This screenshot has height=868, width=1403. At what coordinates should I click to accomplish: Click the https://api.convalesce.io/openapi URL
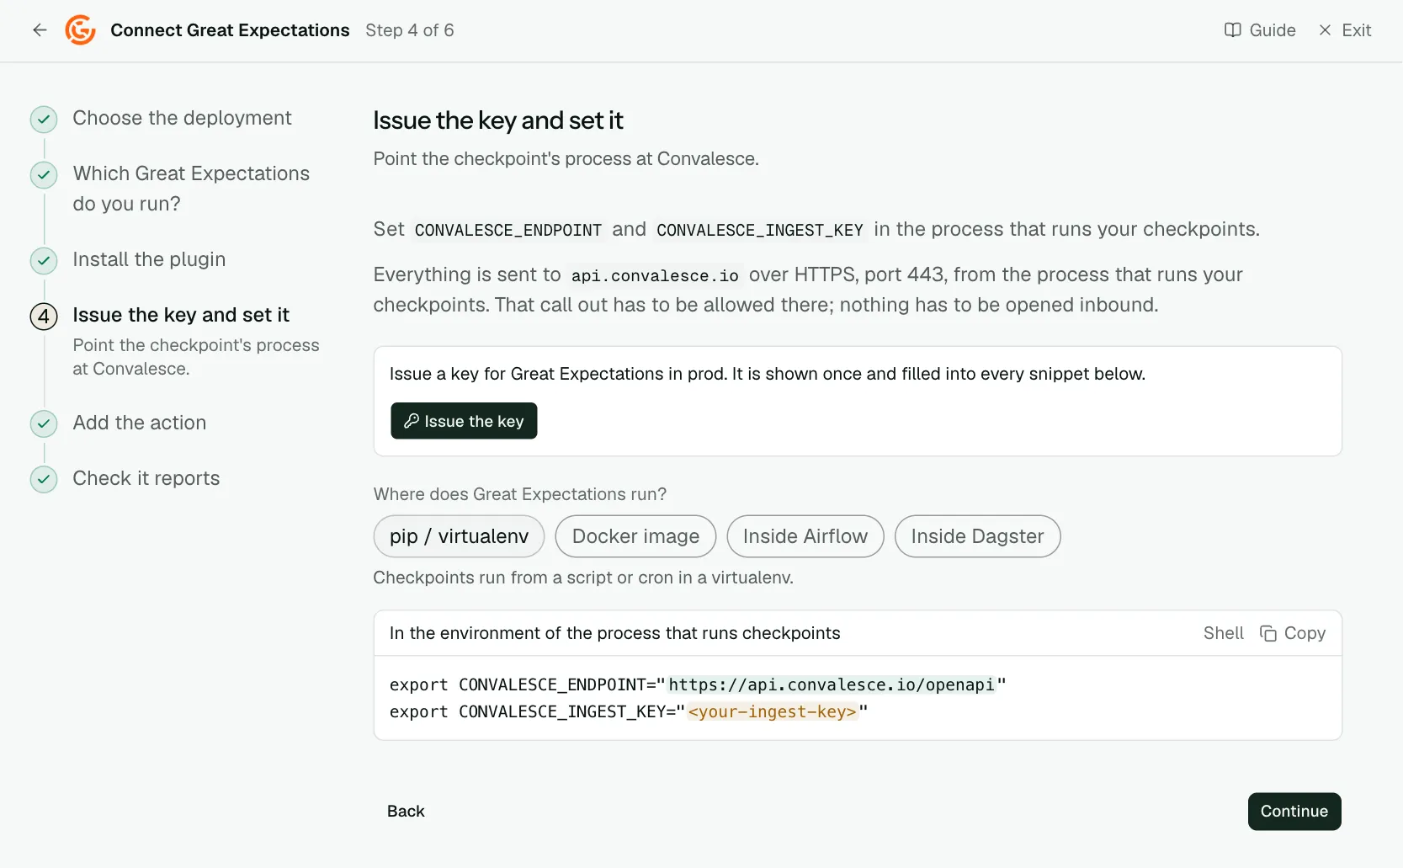click(832, 685)
